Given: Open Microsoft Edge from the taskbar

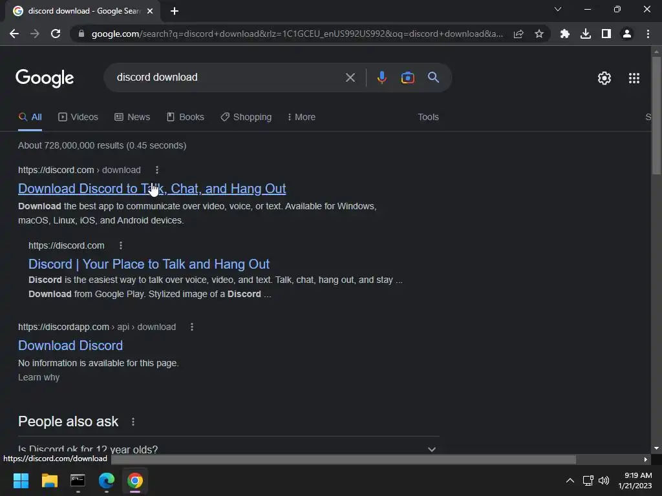Looking at the screenshot, I should coord(107,480).
